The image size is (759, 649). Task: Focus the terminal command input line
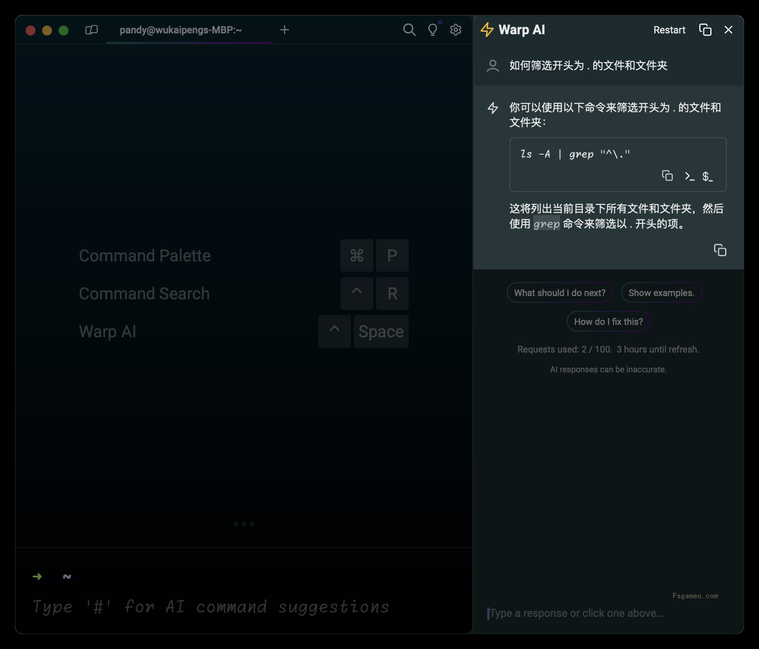coord(243,607)
